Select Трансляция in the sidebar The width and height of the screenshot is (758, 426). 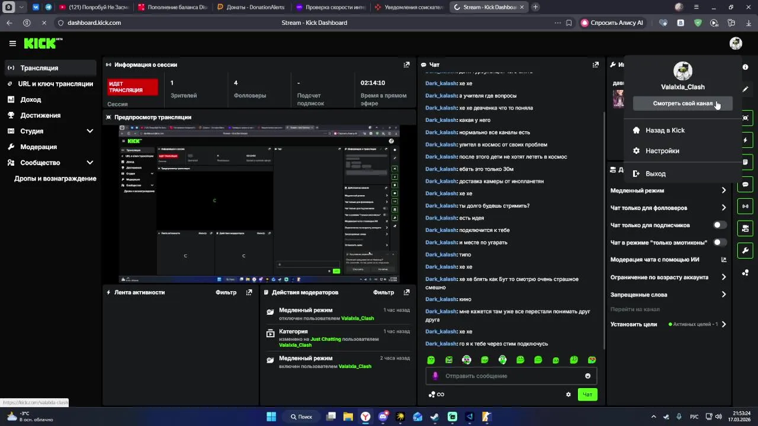50,68
